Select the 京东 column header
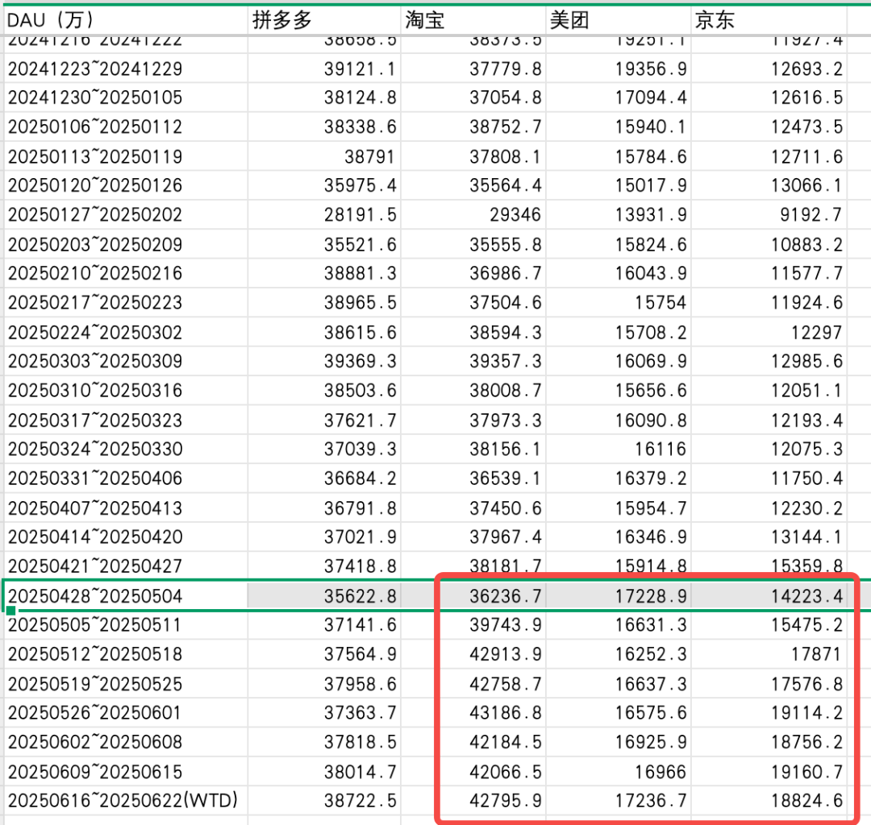This screenshot has width=871, height=825. coord(769,20)
